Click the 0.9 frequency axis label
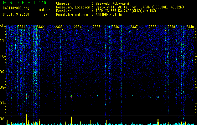This screenshot has height=125, width=197. click(3, 72)
